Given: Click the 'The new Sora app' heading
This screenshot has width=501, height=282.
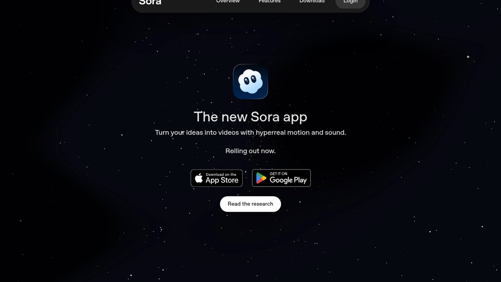Looking at the screenshot, I should 250,117.
